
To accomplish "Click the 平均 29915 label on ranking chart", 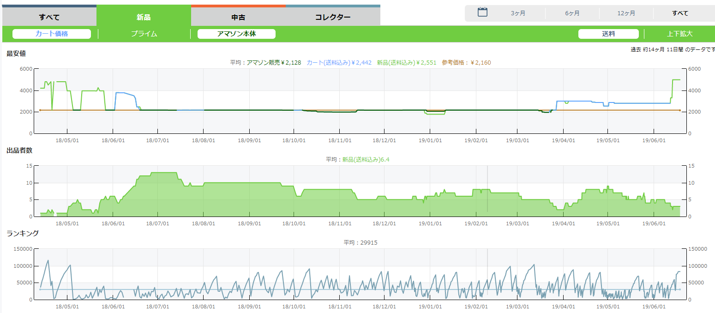I will pyautogui.click(x=361, y=243).
